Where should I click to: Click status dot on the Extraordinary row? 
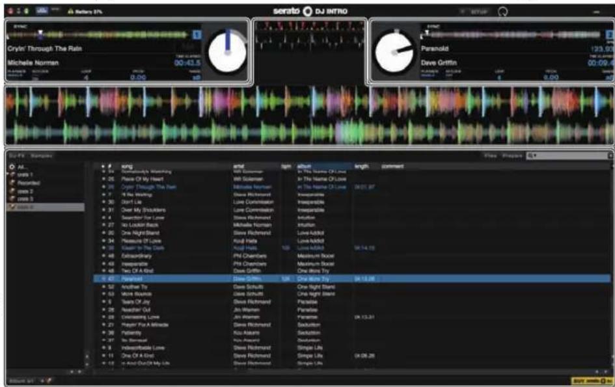103,256
